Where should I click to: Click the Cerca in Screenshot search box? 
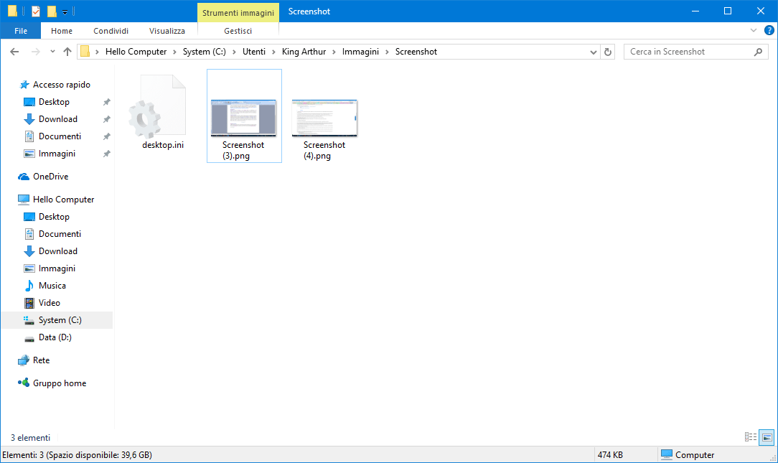point(689,52)
